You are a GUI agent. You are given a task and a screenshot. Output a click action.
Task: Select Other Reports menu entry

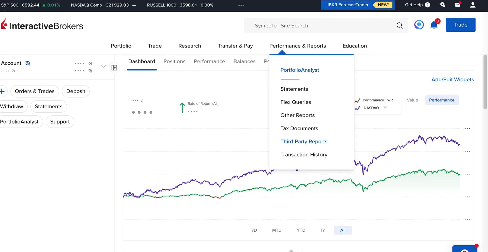pyautogui.click(x=297, y=115)
